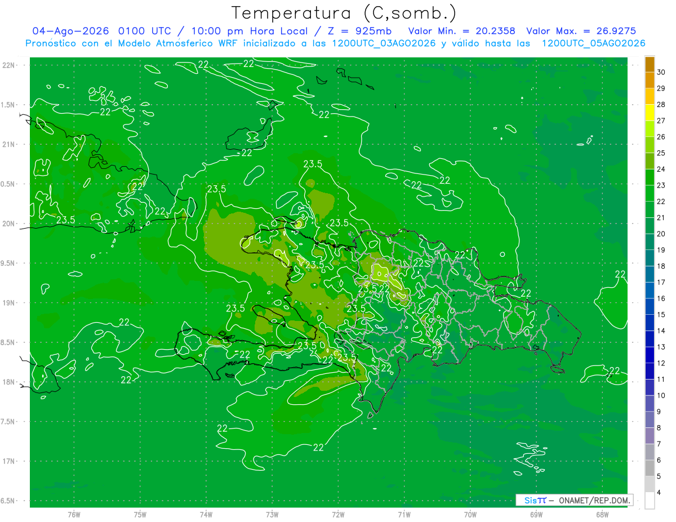Click legend scale value "14"
The width and height of the screenshot is (676, 522).
(661, 331)
